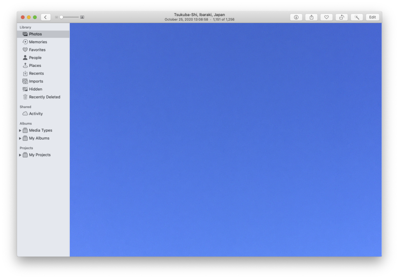Screen dimensions: 399x279
Task: Expand the My Projects disclosure triangle
Action: point(20,155)
